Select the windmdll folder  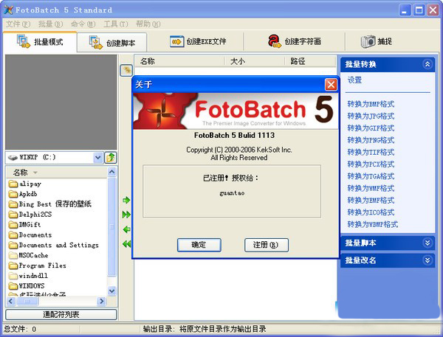(x=28, y=276)
